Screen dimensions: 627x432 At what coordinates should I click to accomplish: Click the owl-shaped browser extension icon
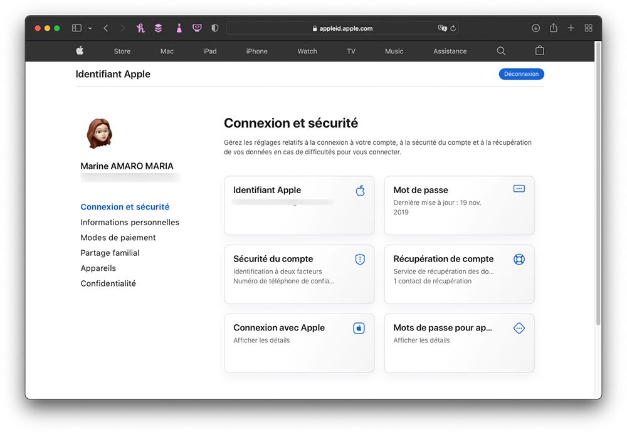[197, 28]
